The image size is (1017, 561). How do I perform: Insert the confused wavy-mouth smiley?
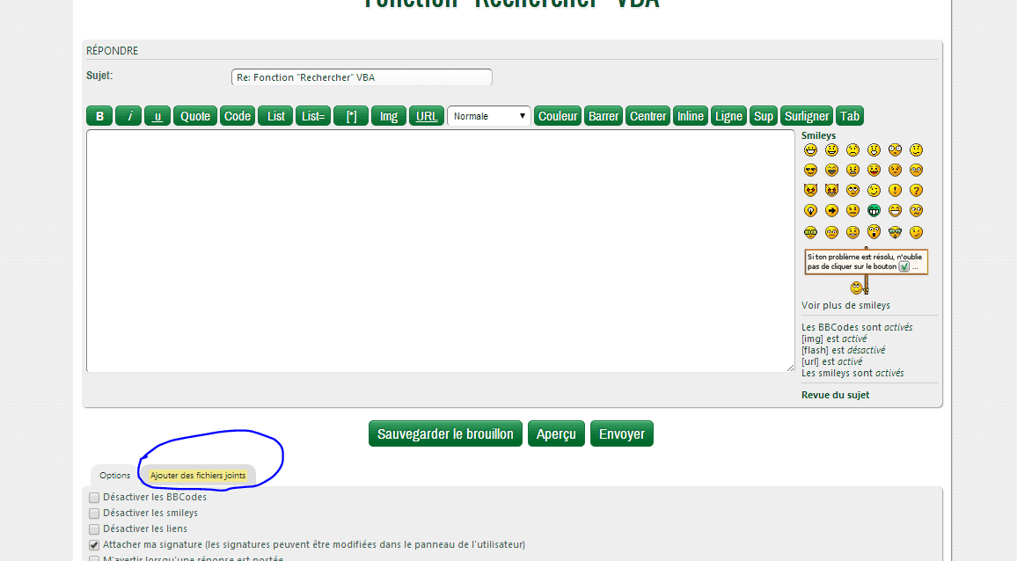click(x=916, y=210)
